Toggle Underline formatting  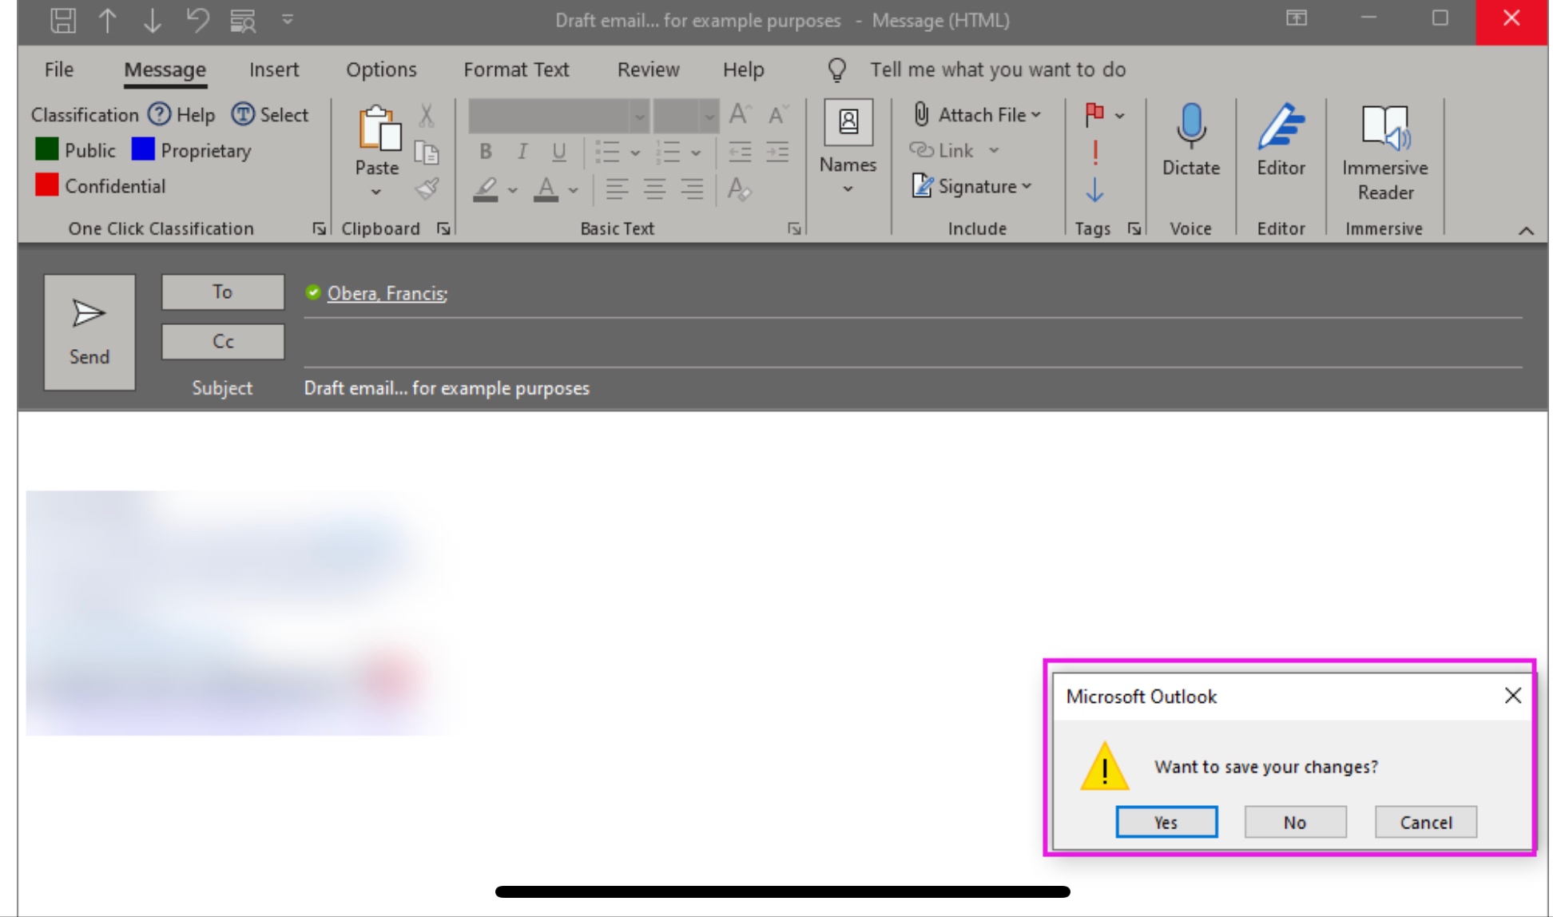[x=559, y=151]
